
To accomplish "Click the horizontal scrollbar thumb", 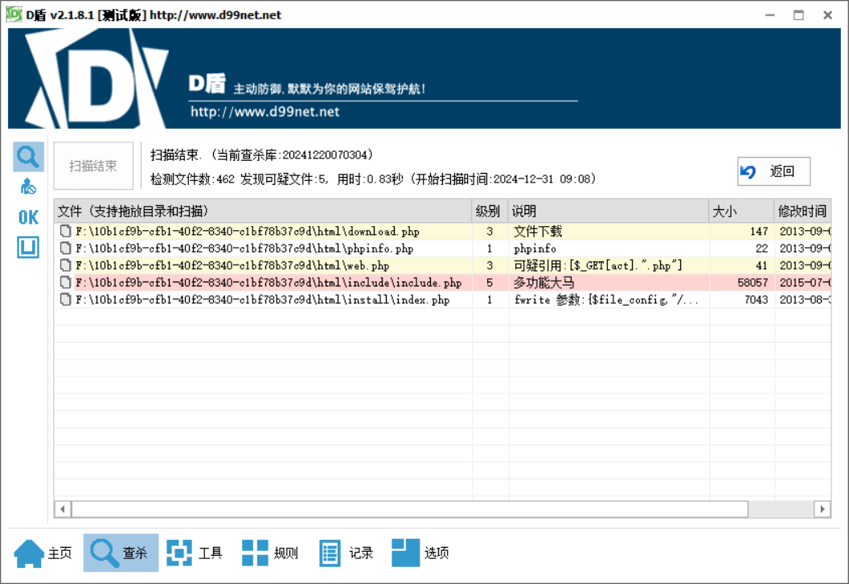I will [410, 509].
